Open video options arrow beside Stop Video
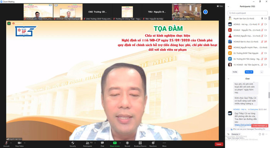 tap(25, 143)
